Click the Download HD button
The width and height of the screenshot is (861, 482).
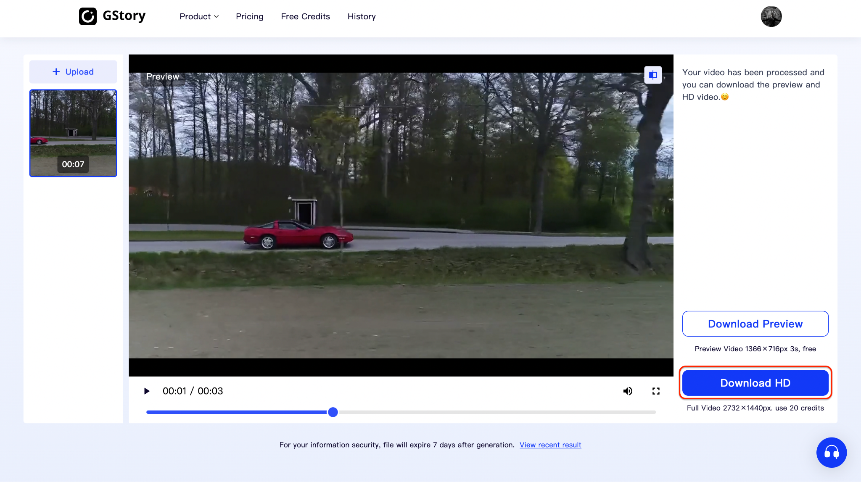tap(755, 383)
